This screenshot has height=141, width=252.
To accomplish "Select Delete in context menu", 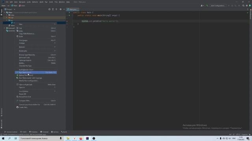I will point(36,63).
